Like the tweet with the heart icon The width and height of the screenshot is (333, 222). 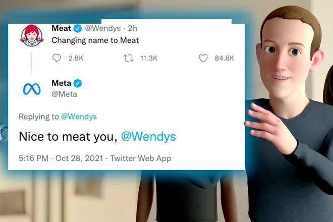pyautogui.click(x=203, y=58)
